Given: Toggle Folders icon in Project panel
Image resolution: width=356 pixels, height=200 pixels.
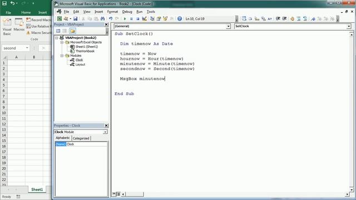Looking at the screenshot, I should pyautogui.click(x=72, y=31).
